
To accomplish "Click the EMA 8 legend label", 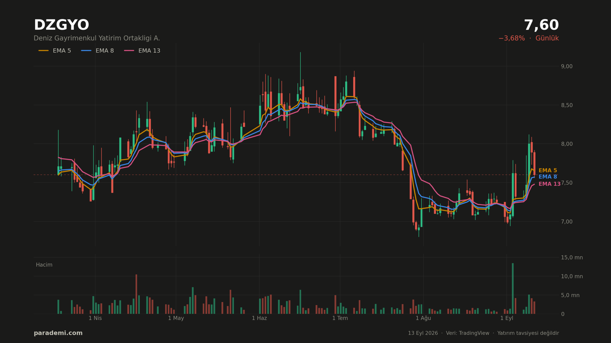I will pos(105,51).
